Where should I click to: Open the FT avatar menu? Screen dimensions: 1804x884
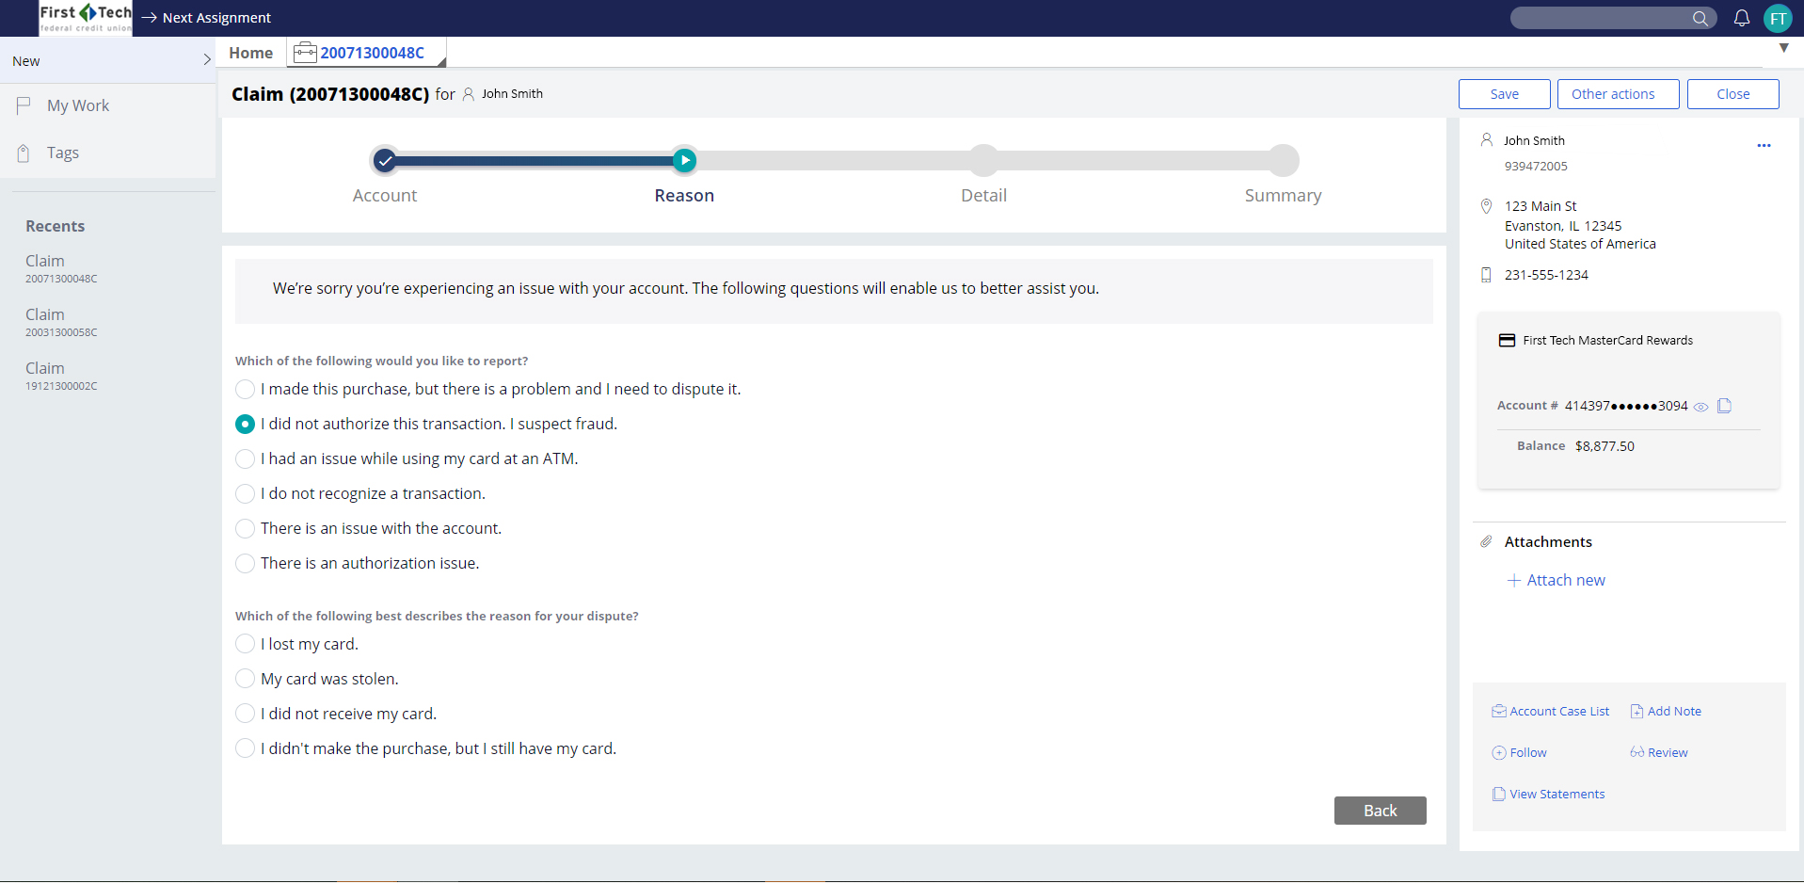(x=1778, y=18)
